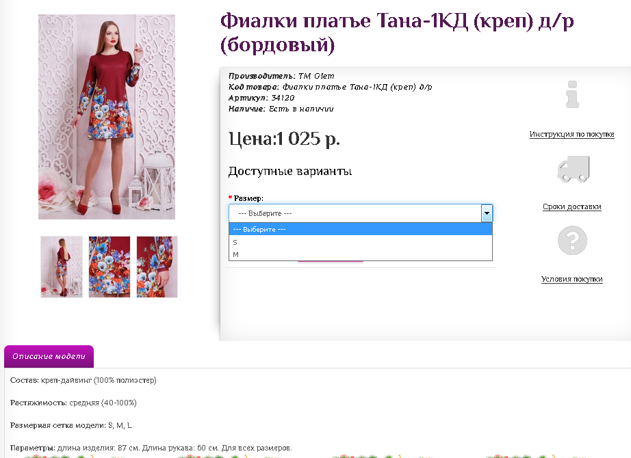Select size S from the dropdown list
Viewport: 631px width, 458px height.
[361, 242]
